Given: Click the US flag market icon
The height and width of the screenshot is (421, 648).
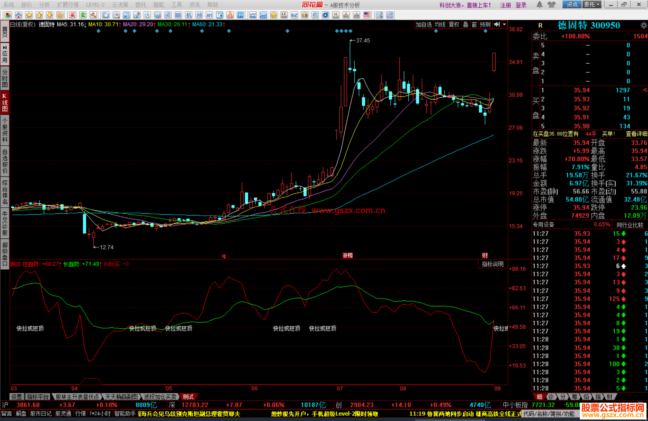Looking at the screenshot, I should coord(367,15).
